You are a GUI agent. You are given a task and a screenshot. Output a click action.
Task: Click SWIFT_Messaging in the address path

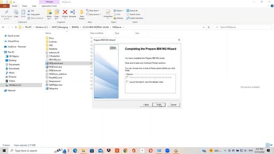tap(60, 27)
